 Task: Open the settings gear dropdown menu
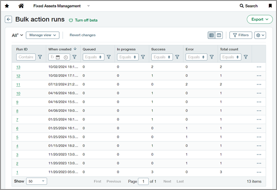(260, 35)
